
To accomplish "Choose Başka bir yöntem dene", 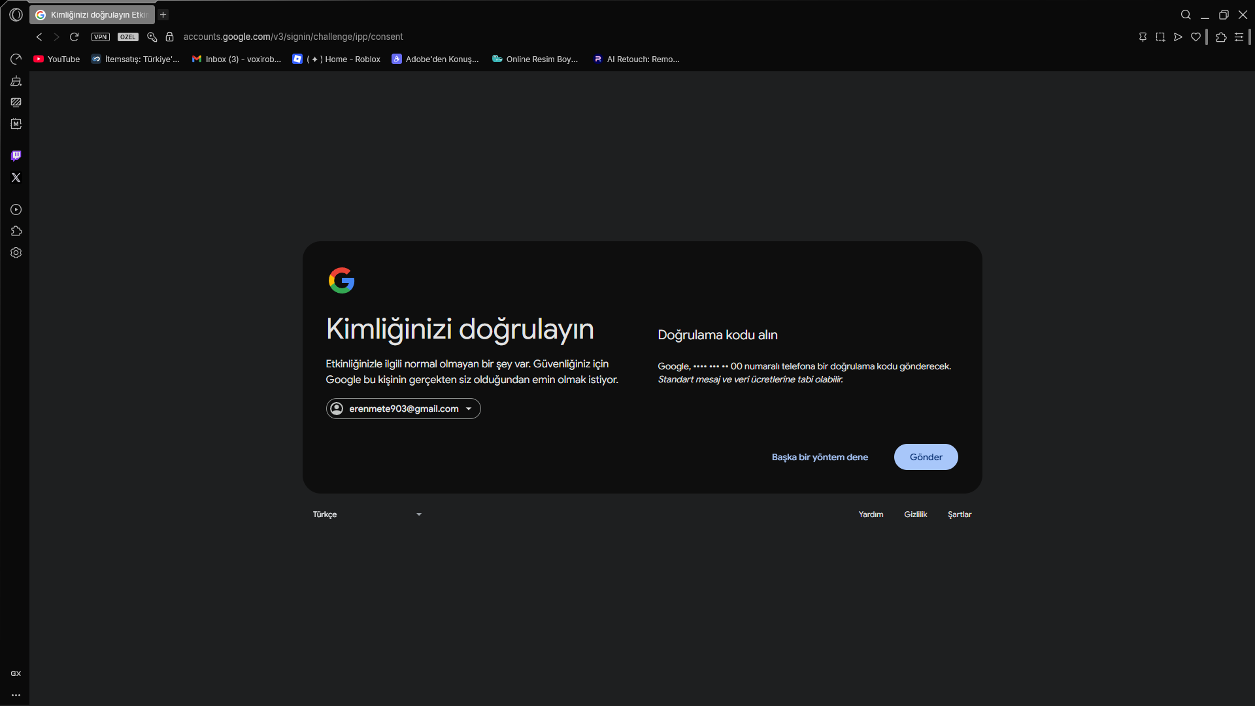I will (x=820, y=457).
